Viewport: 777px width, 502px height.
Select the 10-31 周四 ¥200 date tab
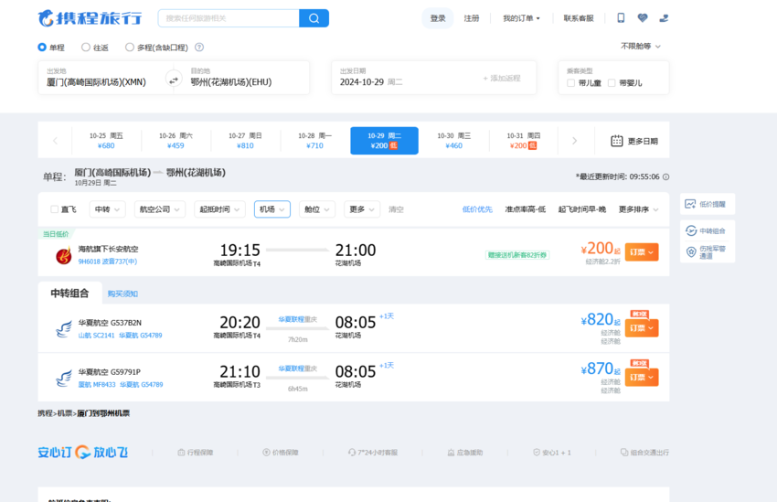pos(523,141)
